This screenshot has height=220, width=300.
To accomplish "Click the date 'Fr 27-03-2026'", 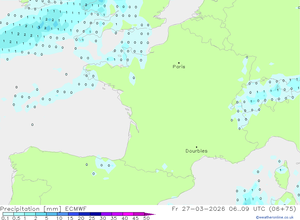I will tap(198, 209).
